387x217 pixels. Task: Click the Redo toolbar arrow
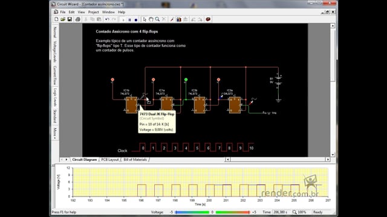114,19
